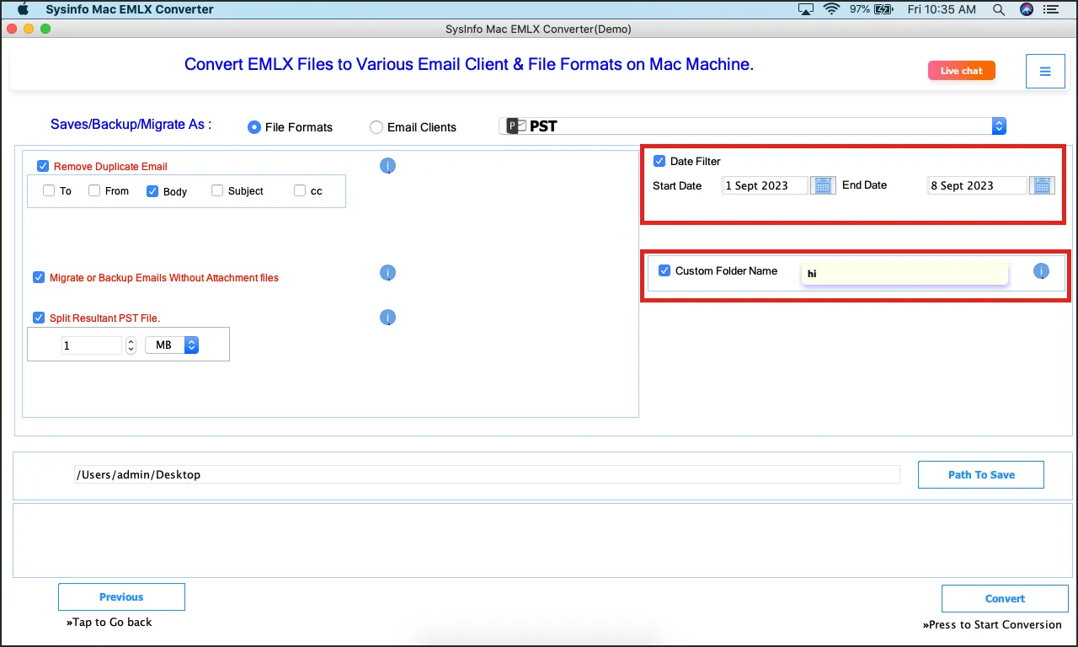Enable the To duplicate filter checkbox

click(x=49, y=190)
